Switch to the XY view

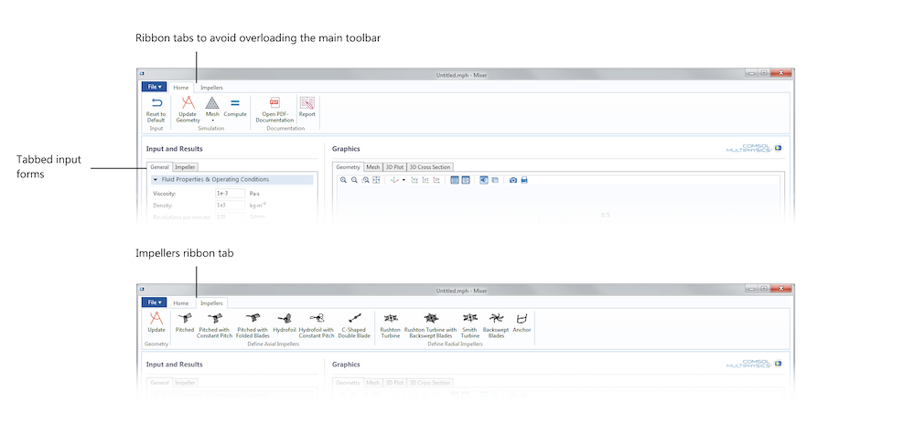click(414, 181)
